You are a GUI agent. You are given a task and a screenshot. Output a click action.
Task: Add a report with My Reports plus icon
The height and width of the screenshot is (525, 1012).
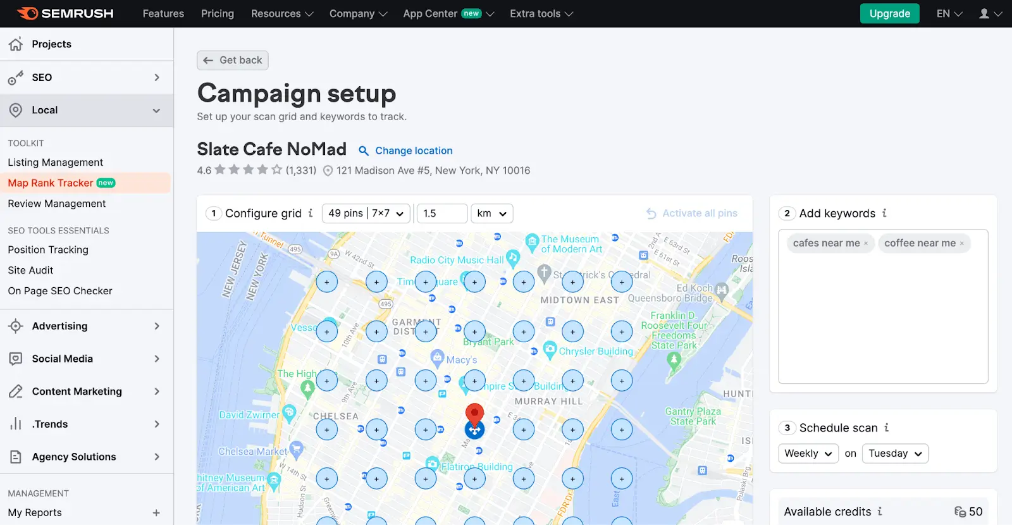point(156,513)
